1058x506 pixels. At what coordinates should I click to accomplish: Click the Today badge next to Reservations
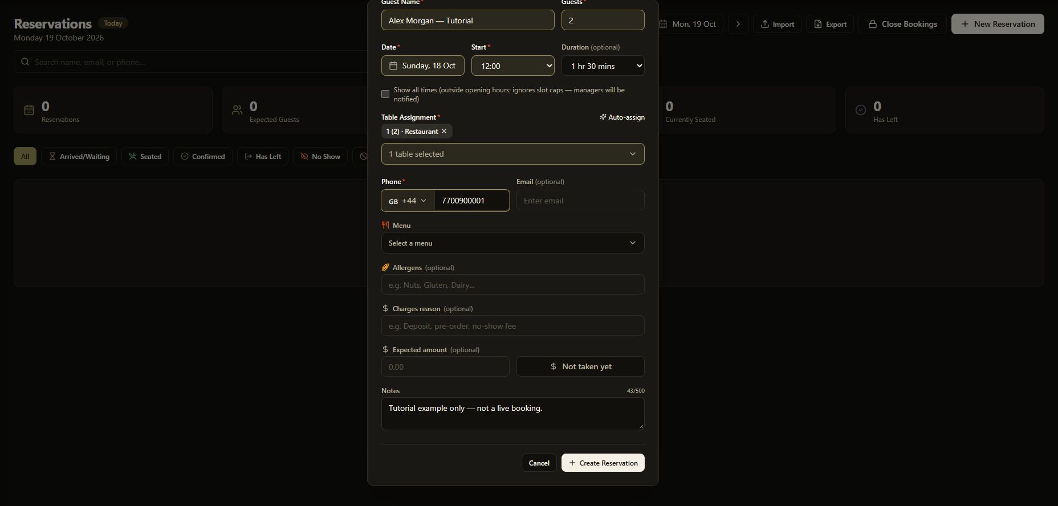pyautogui.click(x=113, y=23)
